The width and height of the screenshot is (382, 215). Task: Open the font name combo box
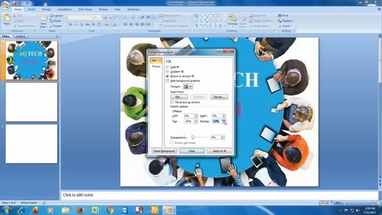[80, 17]
